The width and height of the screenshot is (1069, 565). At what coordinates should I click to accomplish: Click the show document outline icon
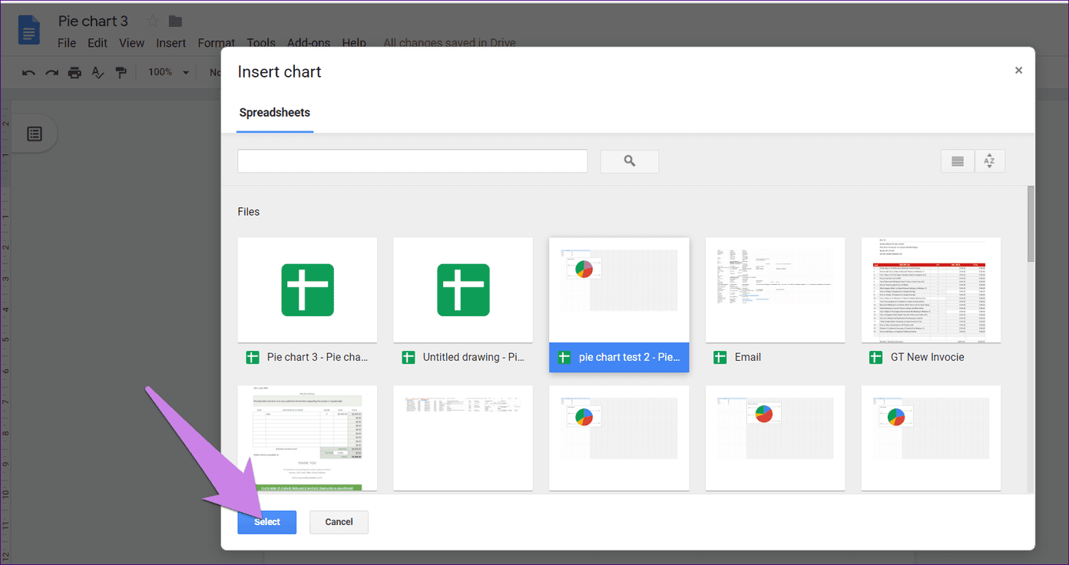point(34,133)
